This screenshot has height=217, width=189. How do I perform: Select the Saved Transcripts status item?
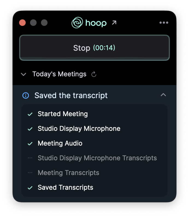[66, 187]
